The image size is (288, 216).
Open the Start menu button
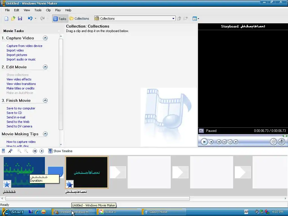click(13, 212)
